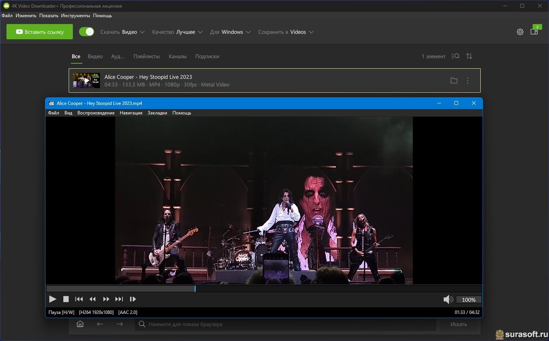Click the play button in media player
549x341 pixels.
(x=53, y=299)
